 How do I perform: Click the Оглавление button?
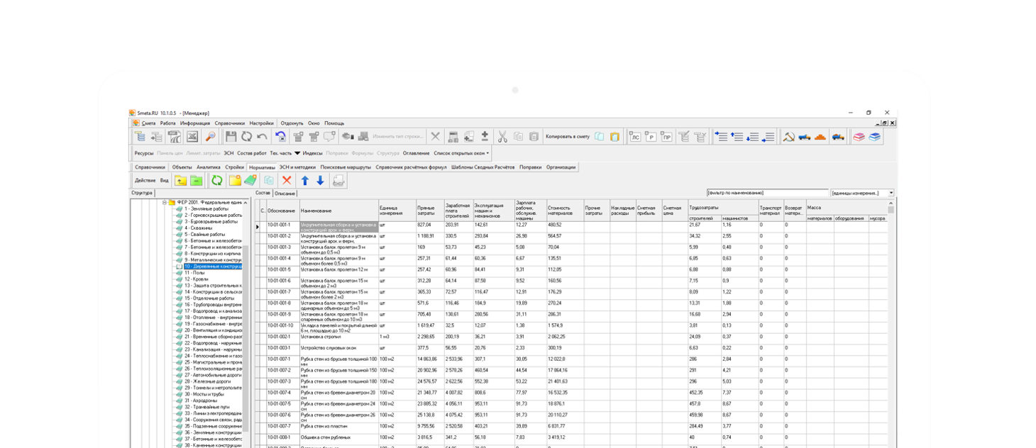point(416,153)
